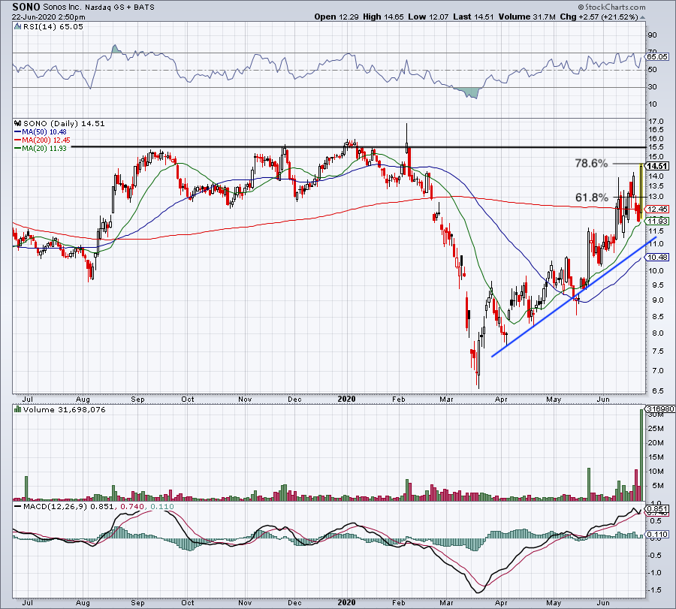Click the Sonos Inc. company name

[x=62, y=8]
